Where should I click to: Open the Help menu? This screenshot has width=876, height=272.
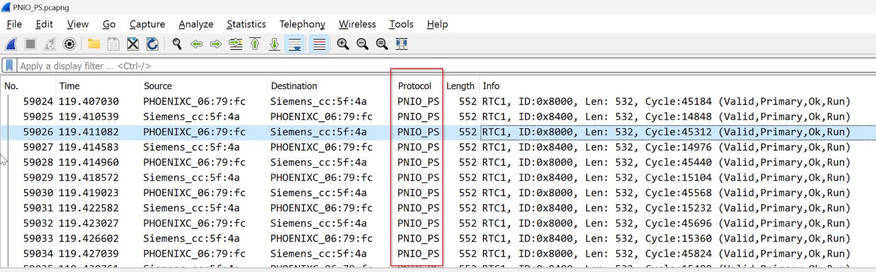(437, 24)
